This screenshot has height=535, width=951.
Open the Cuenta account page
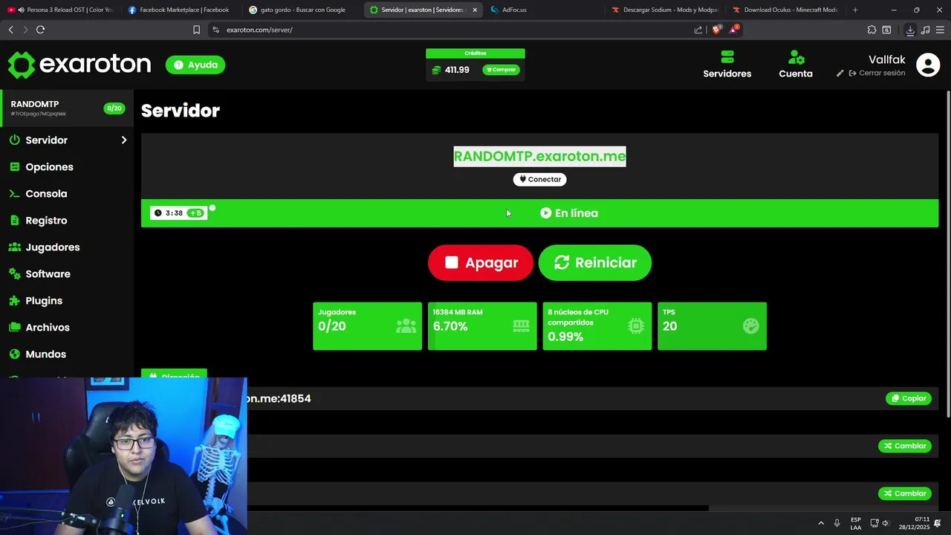pos(796,65)
